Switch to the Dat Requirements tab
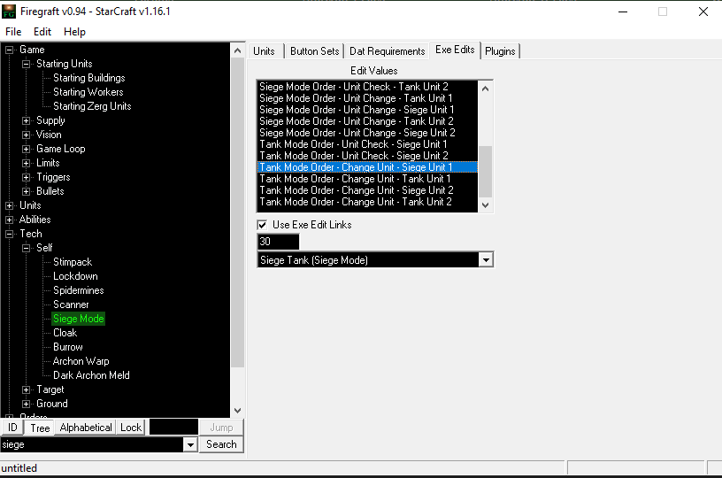 [x=388, y=51]
